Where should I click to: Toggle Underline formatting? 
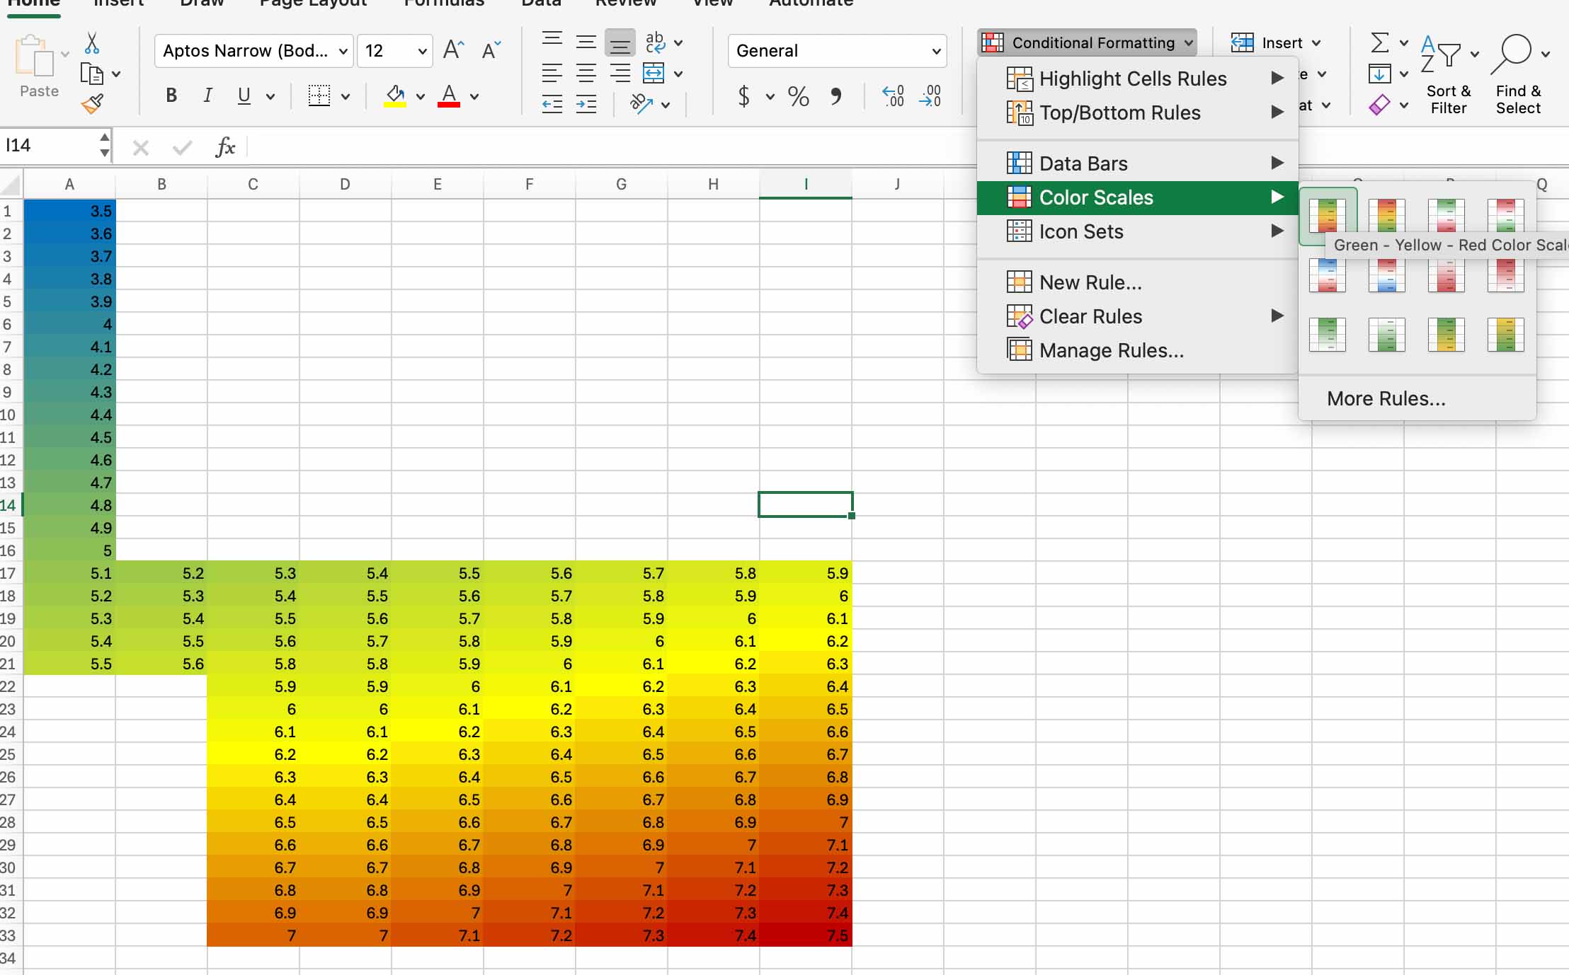pos(244,96)
